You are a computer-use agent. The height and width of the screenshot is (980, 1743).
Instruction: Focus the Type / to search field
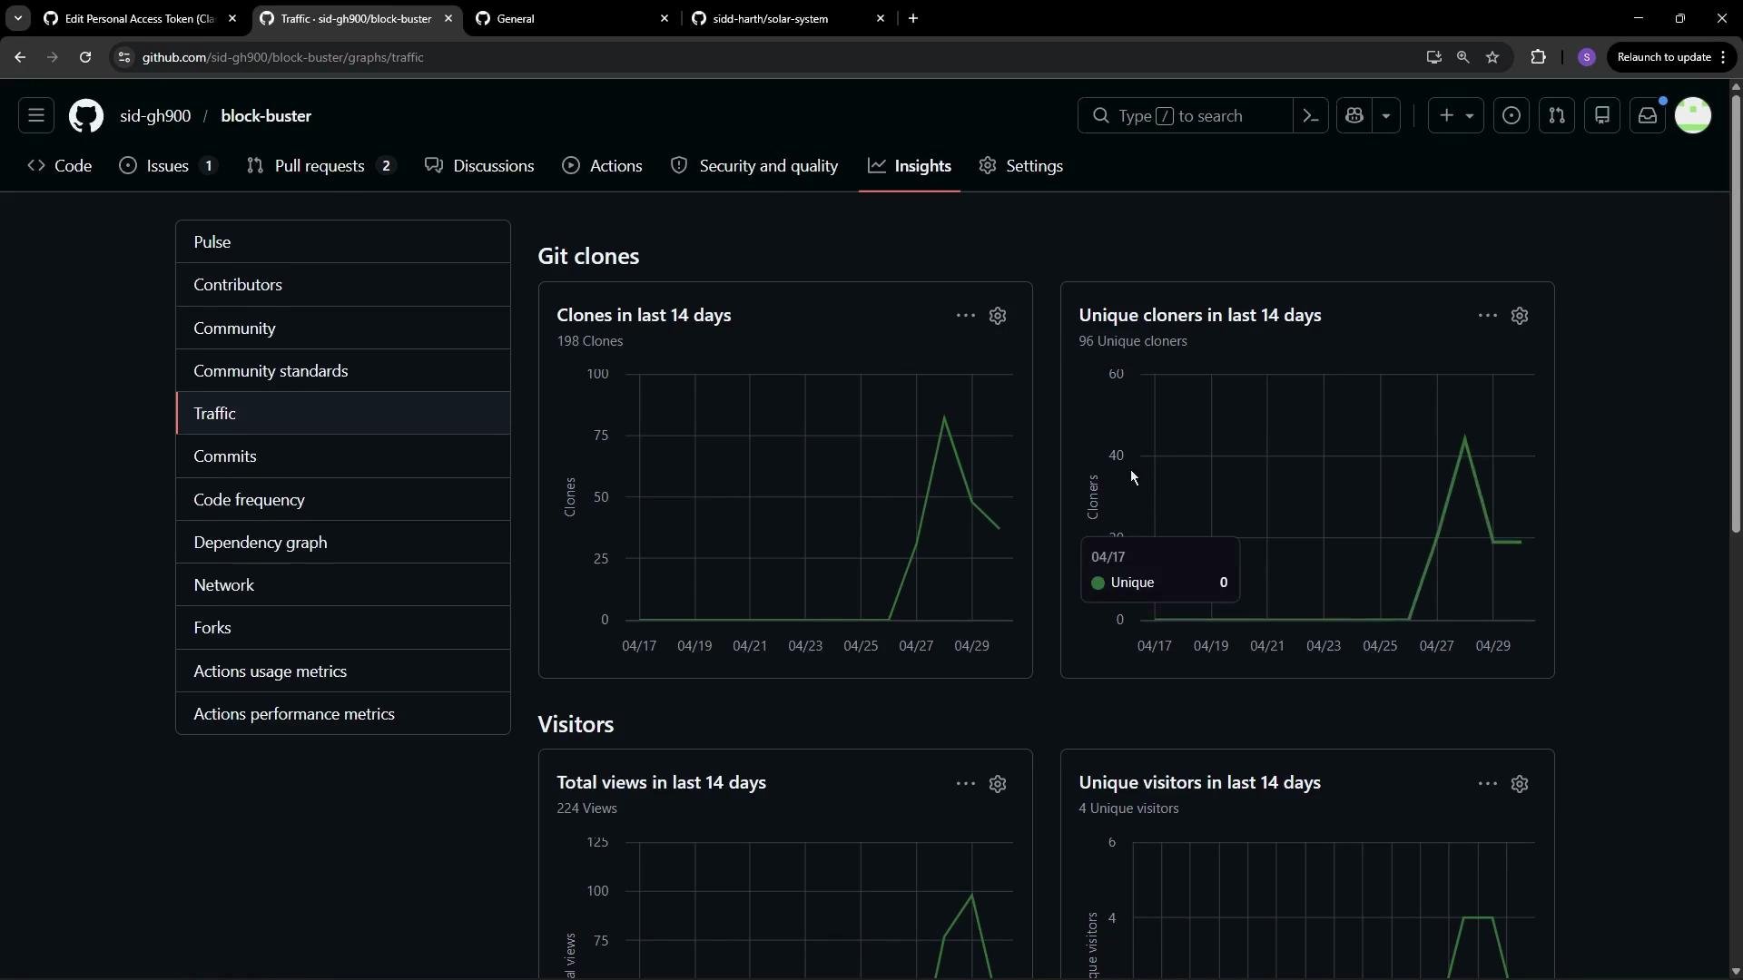click(x=1185, y=116)
